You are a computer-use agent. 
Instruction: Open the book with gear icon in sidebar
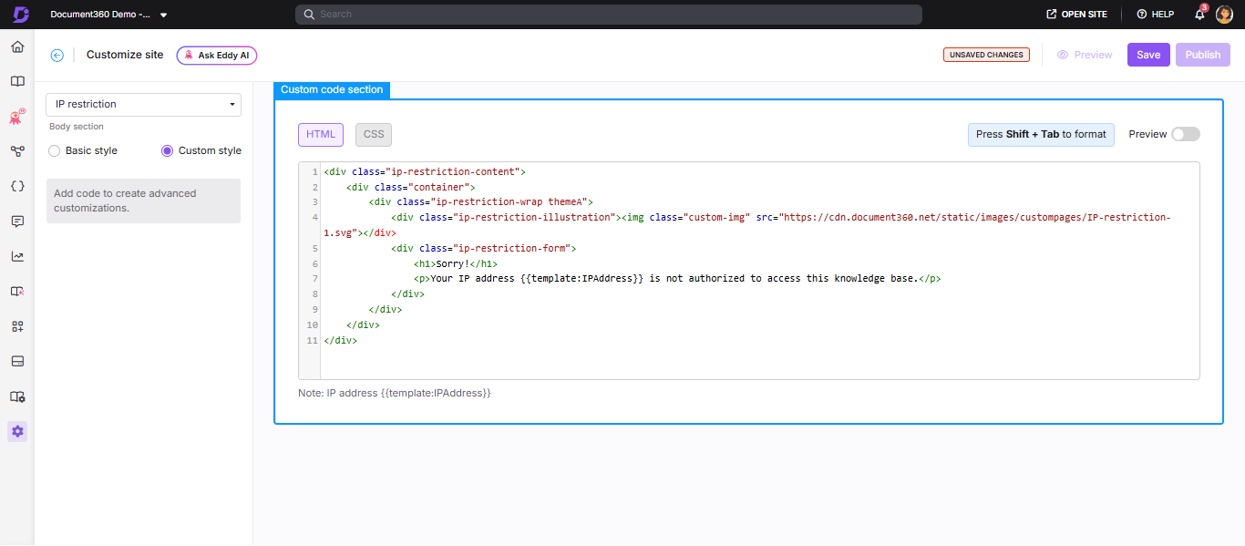[17, 397]
